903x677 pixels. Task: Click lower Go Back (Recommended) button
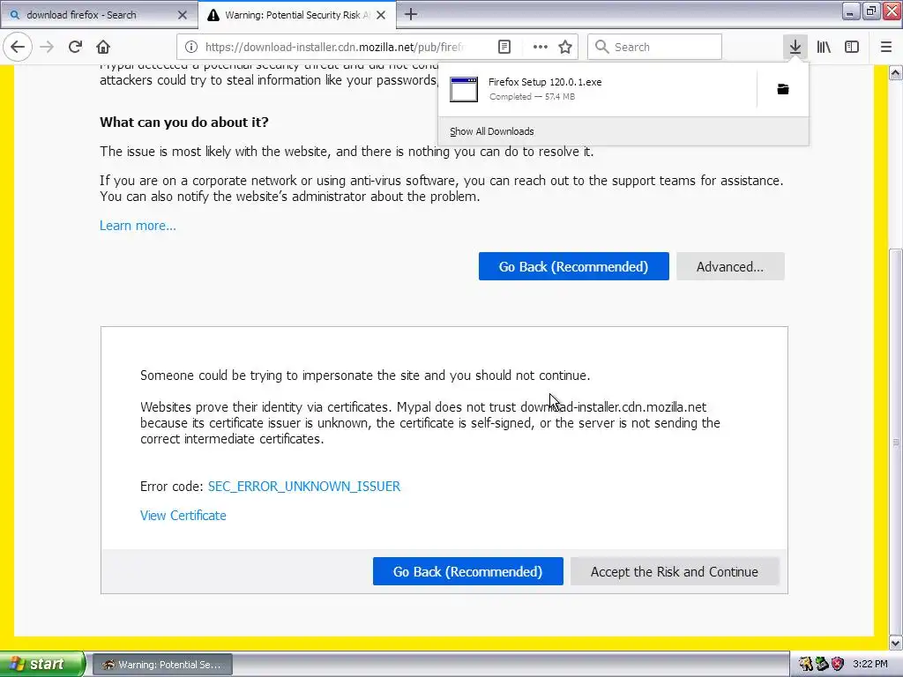[467, 571]
